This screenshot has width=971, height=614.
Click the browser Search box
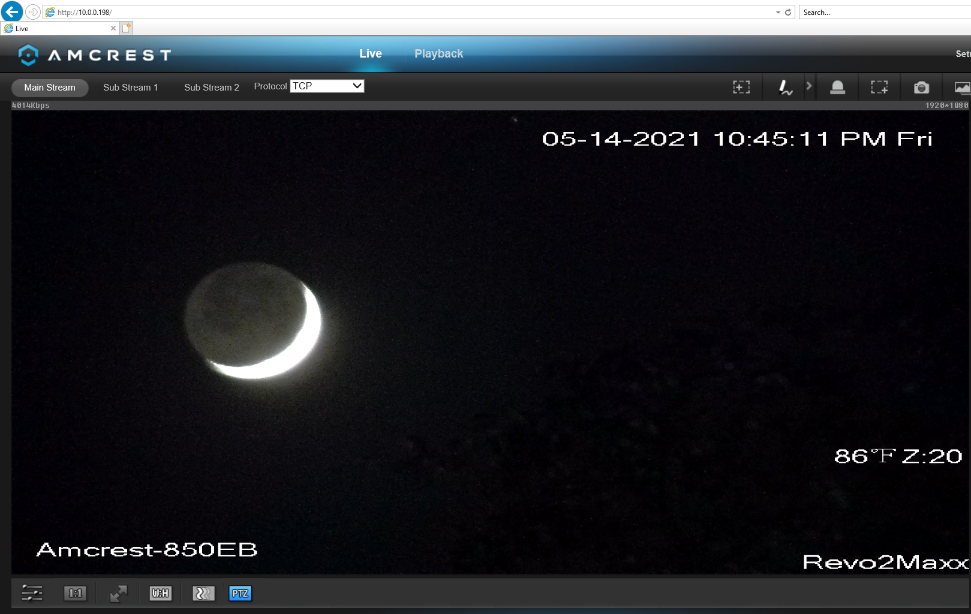(x=885, y=12)
